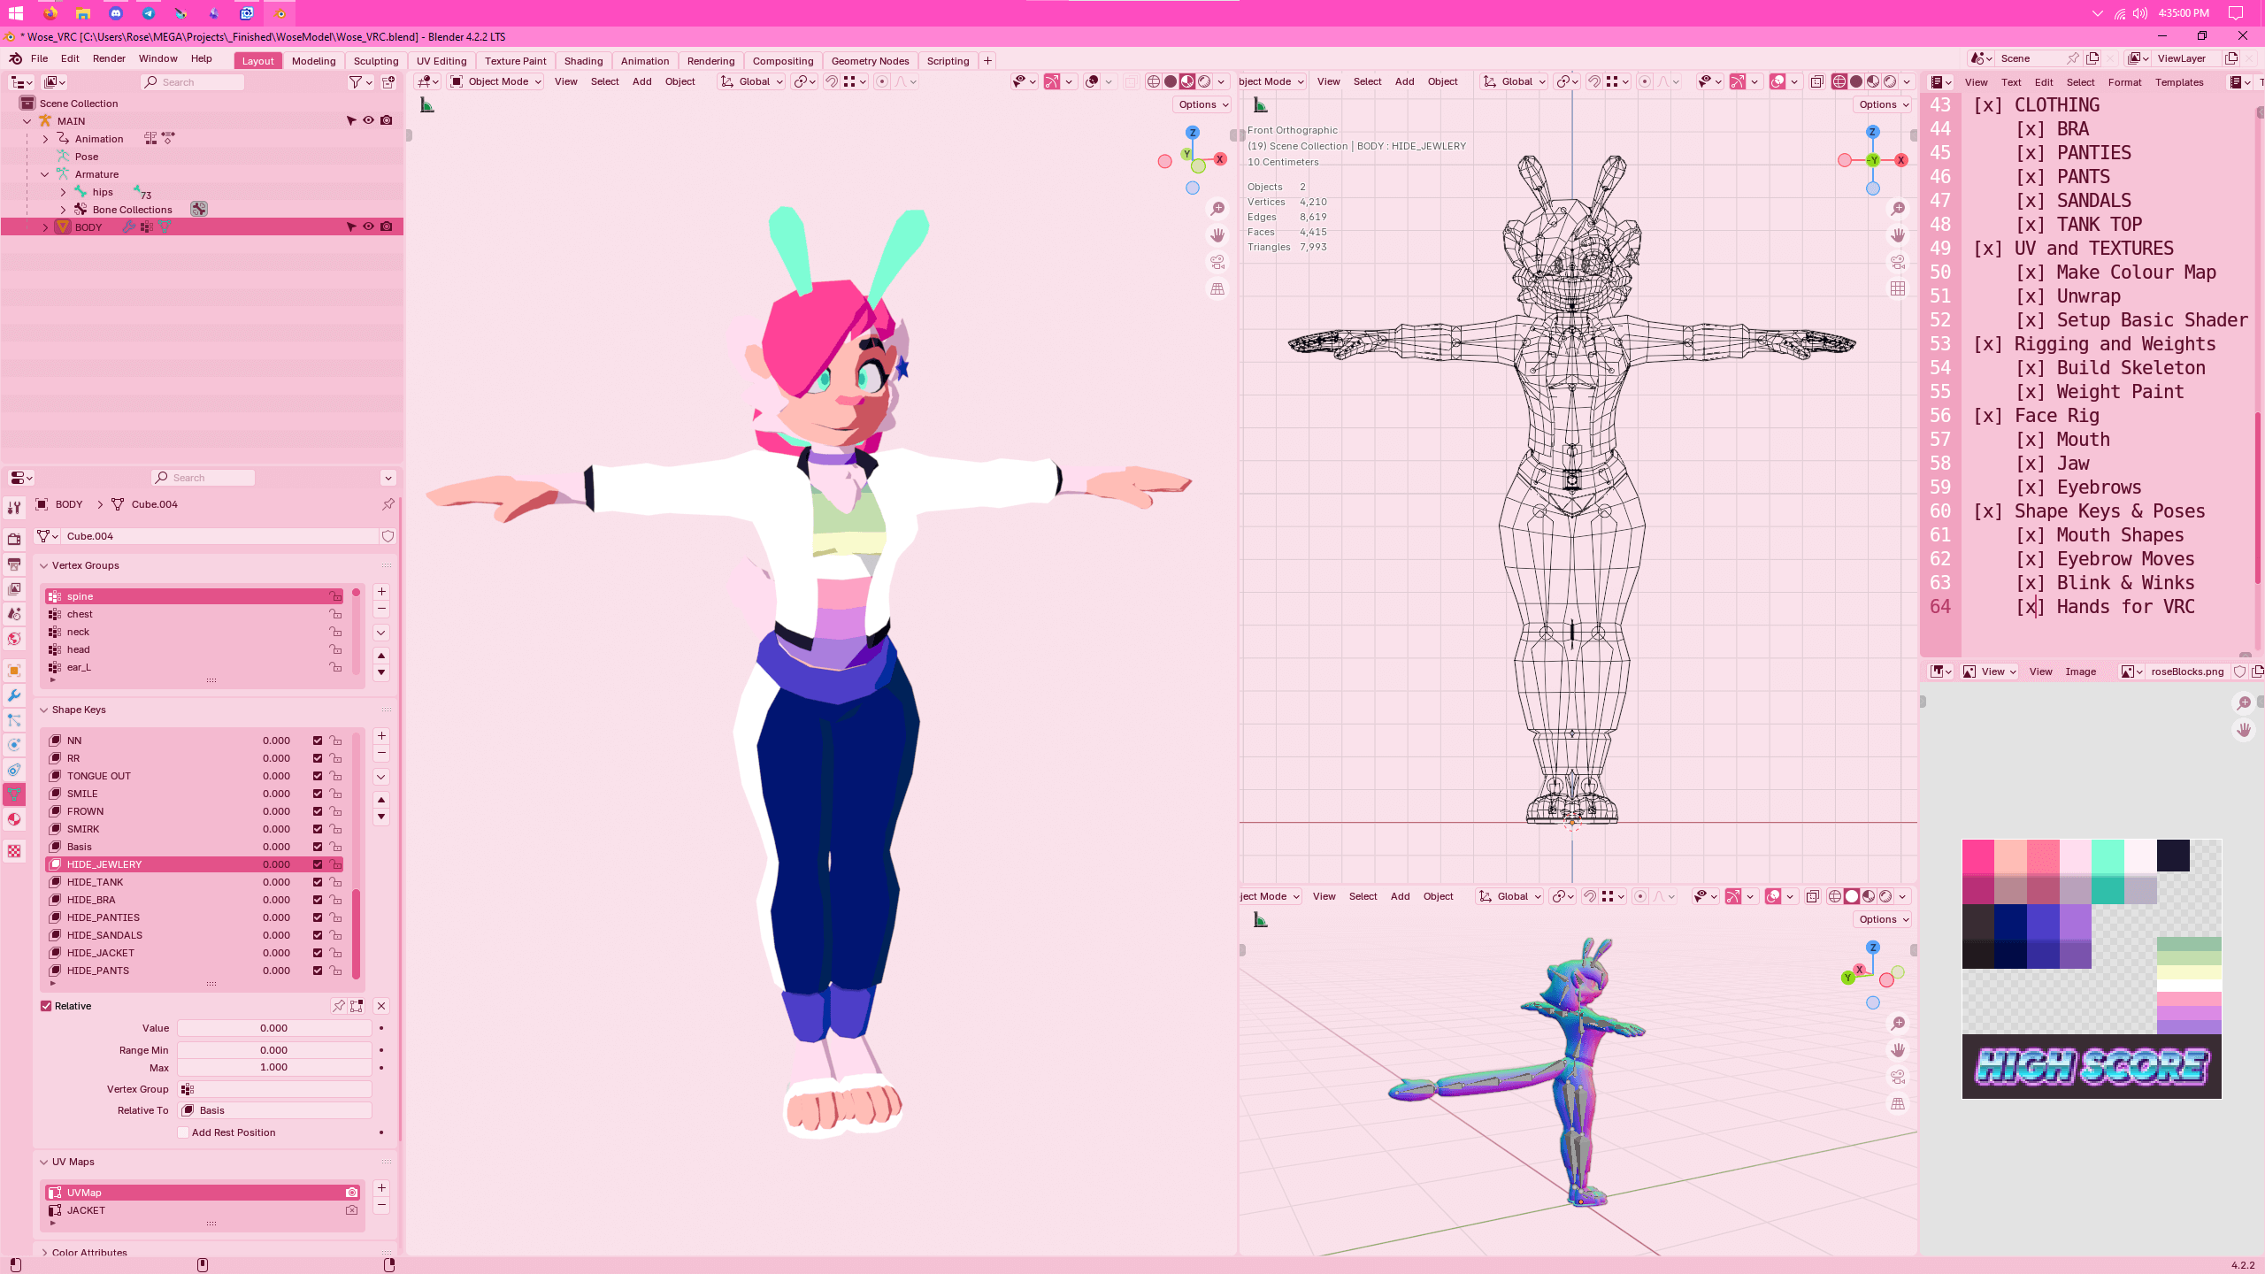Open the File menu

pyautogui.click(x=39, y=58)
